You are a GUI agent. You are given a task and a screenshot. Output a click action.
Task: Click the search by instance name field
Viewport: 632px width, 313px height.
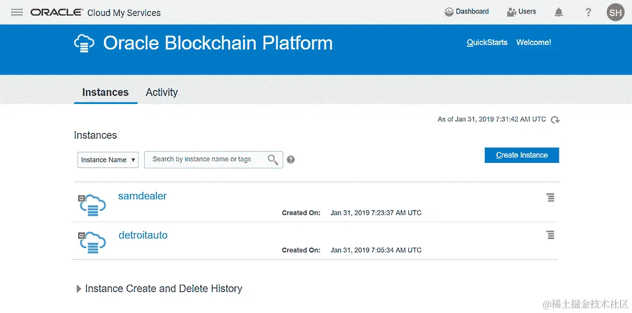pyautogui.click(x=207, y=160)
